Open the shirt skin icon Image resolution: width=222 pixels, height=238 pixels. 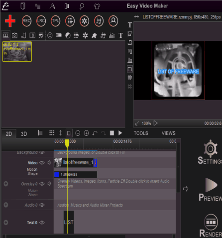coord(97,6)
